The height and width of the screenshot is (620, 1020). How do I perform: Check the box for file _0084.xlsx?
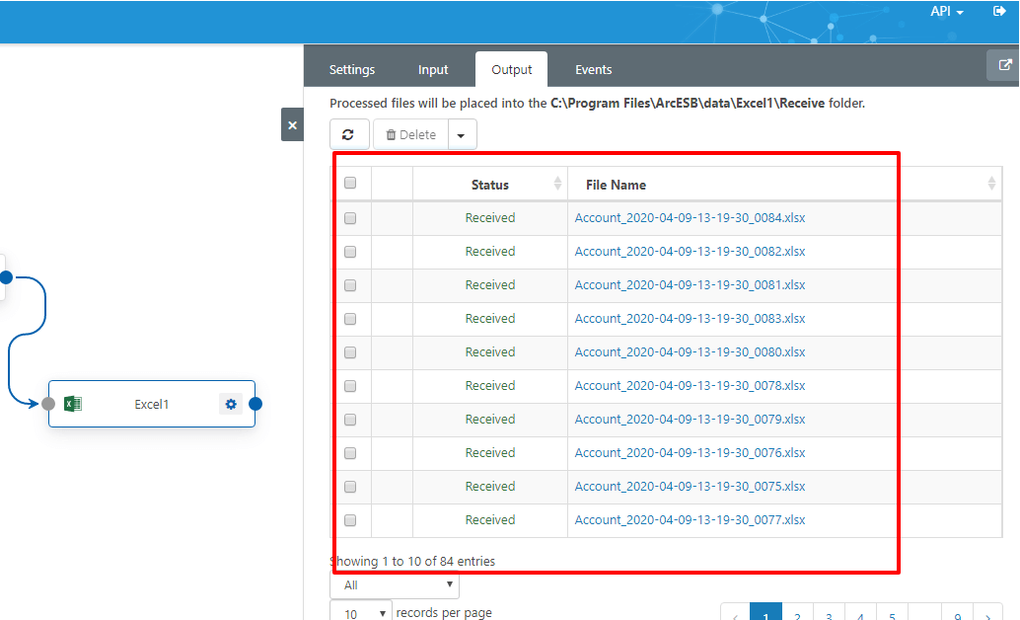(x=350, y=218)
